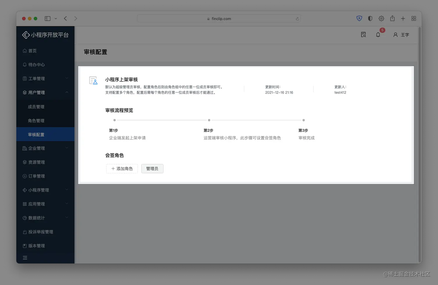This screenshot has height=285, width=438.
Task: Expand the 应用管理 menu
Action: coord(45,204)
